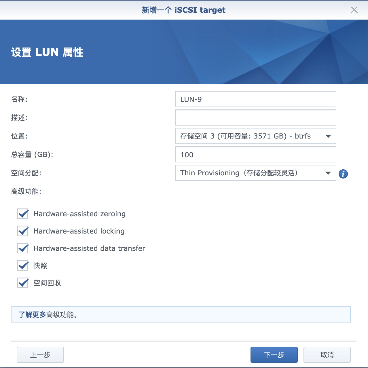Expand the 空间分配 Thin Provisioning dropdown

click(255, 173)
